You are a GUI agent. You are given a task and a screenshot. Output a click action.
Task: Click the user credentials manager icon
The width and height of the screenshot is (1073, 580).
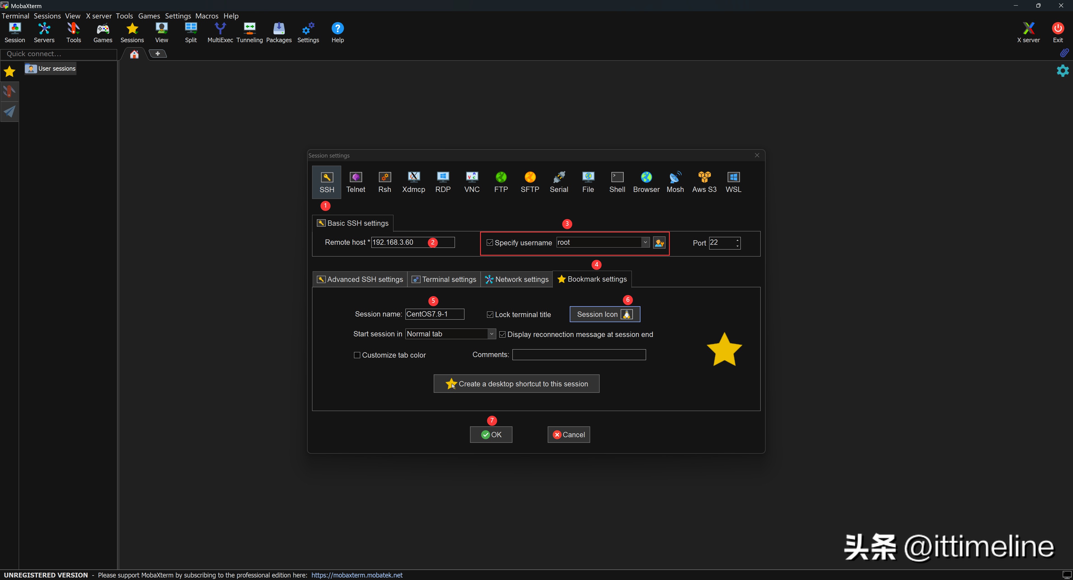pyautogui.click(x=659, y=243)
